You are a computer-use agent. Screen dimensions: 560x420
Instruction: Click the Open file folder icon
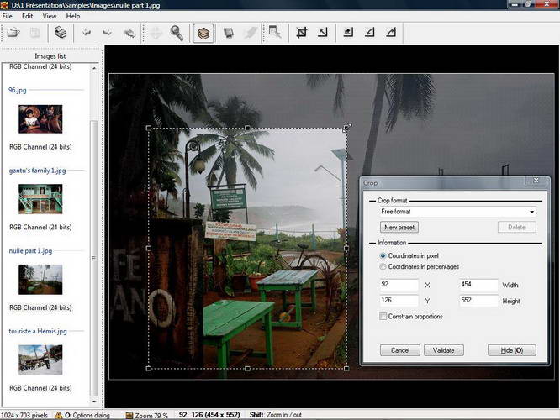pyautogui.click(x=13, y=33)
